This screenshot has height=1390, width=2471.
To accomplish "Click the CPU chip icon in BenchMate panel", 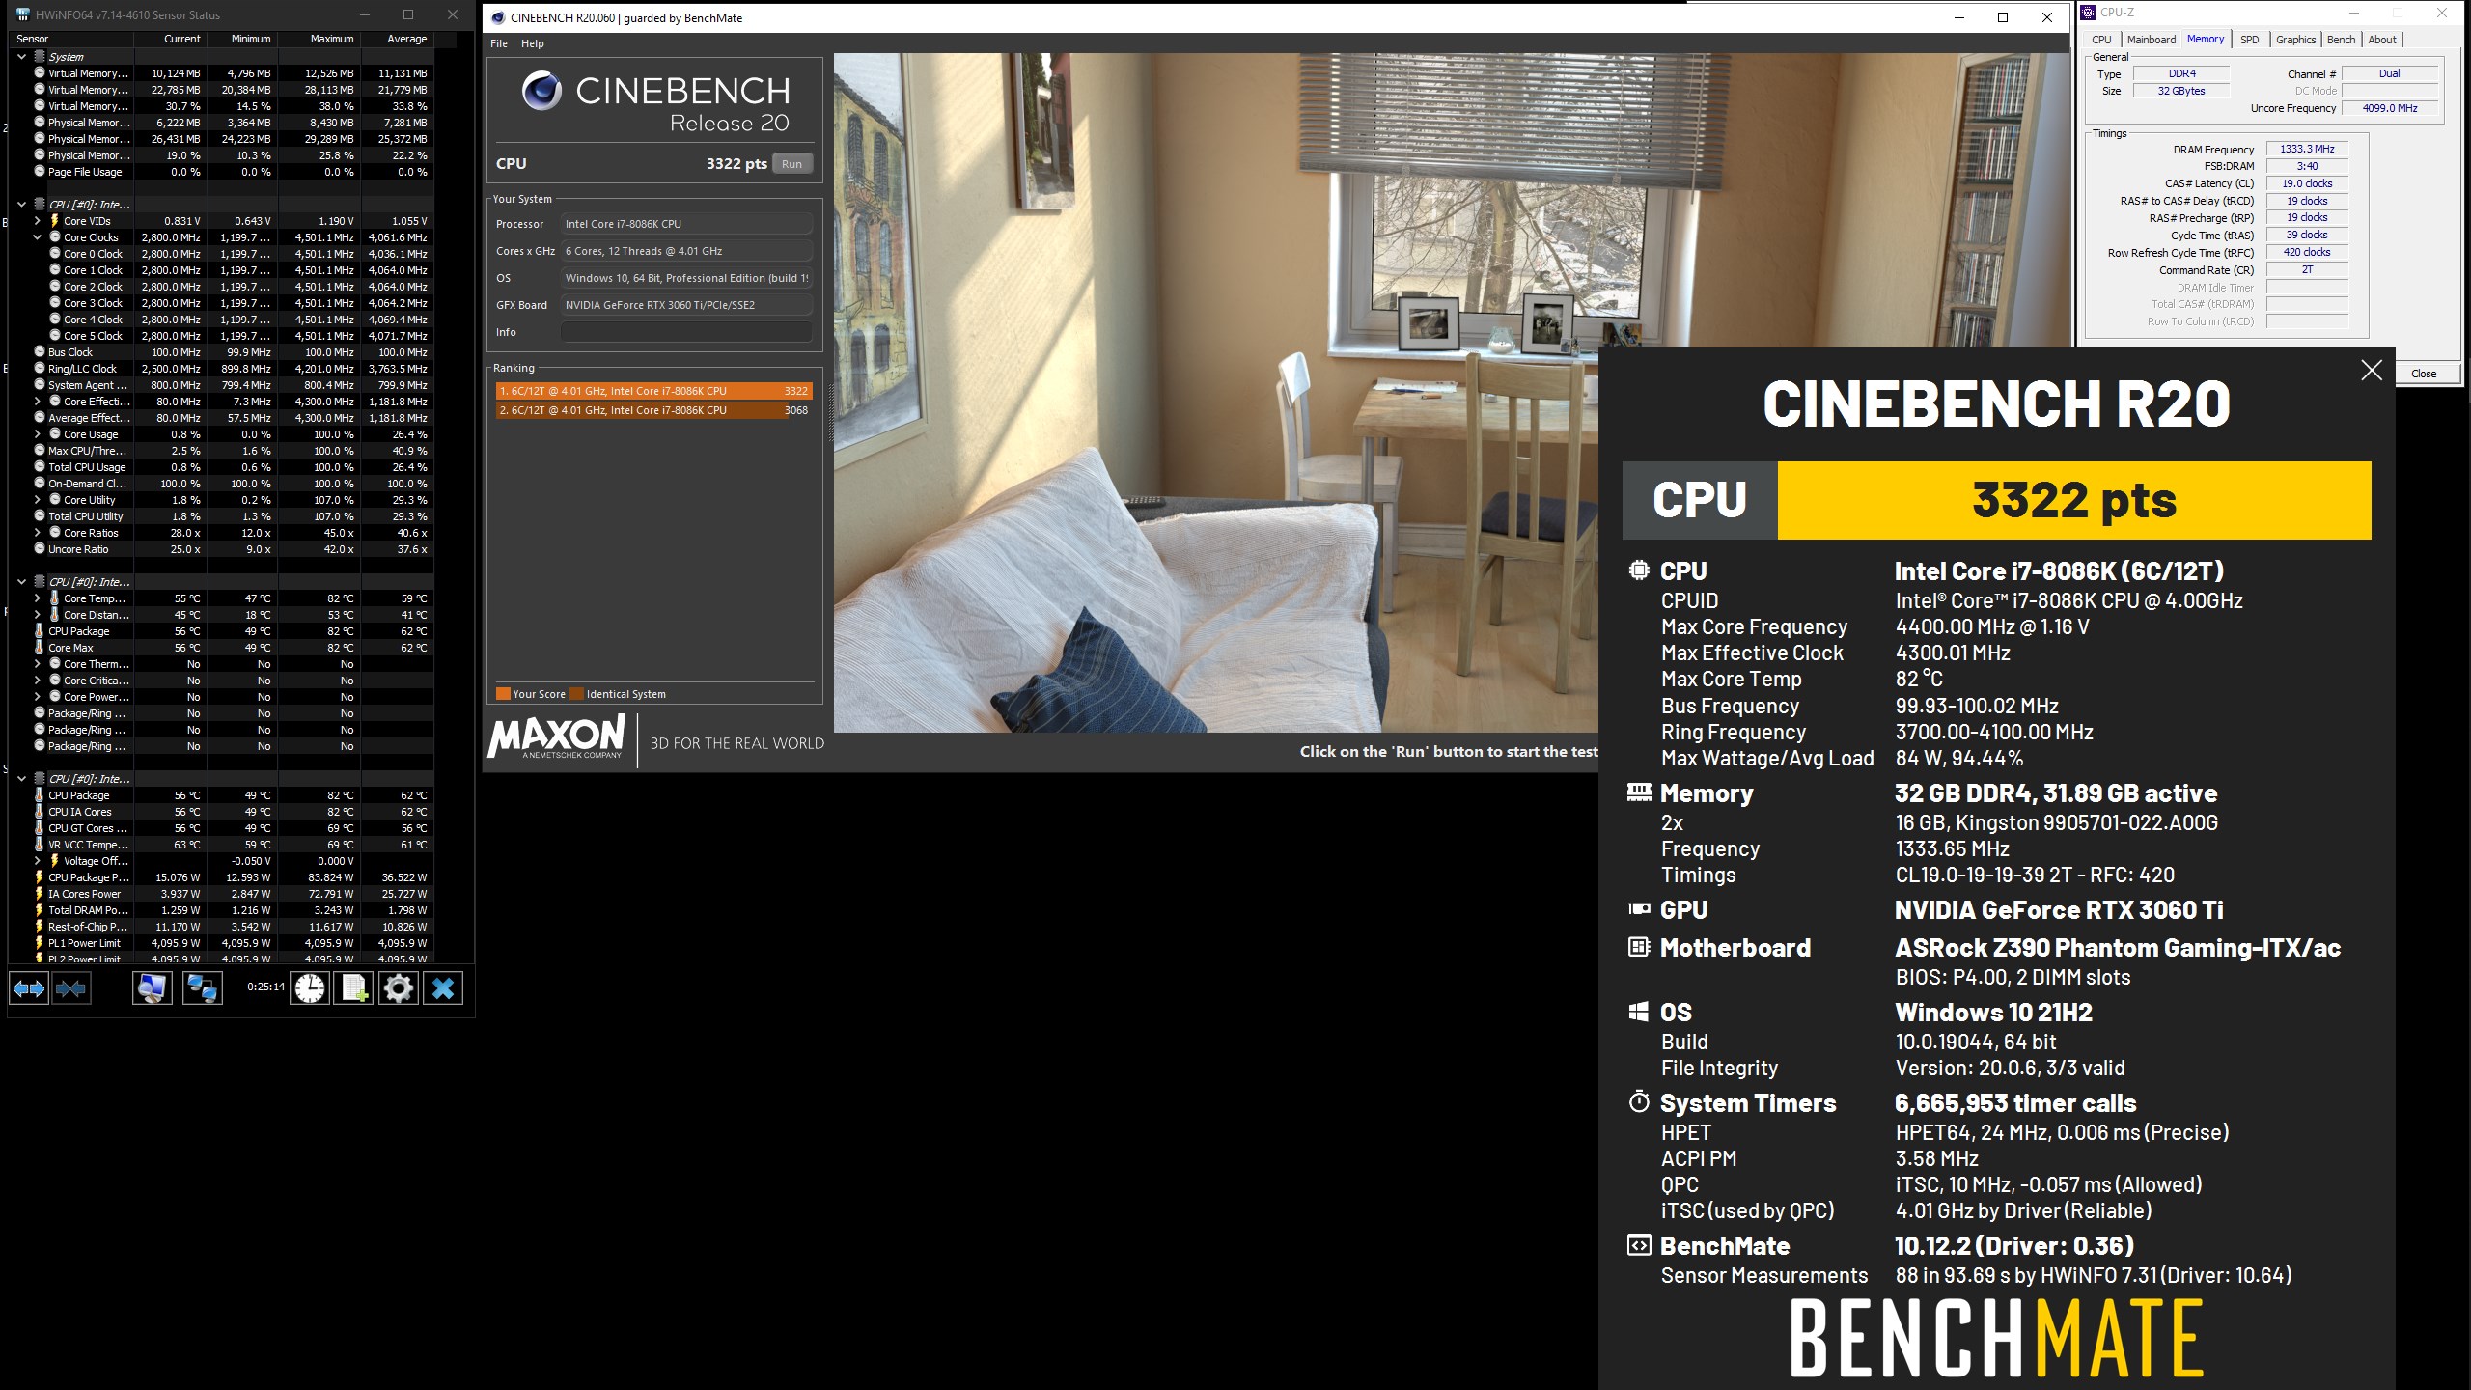I will 1639,570.
